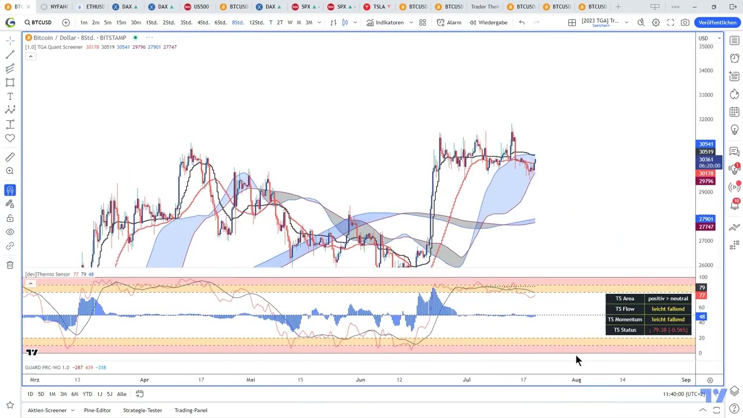Remove drawings with trash icon

(x=10, y=265)
